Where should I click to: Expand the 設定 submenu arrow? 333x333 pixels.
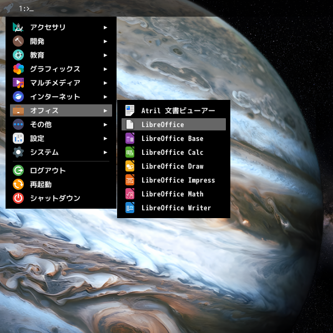coord(105,138)
